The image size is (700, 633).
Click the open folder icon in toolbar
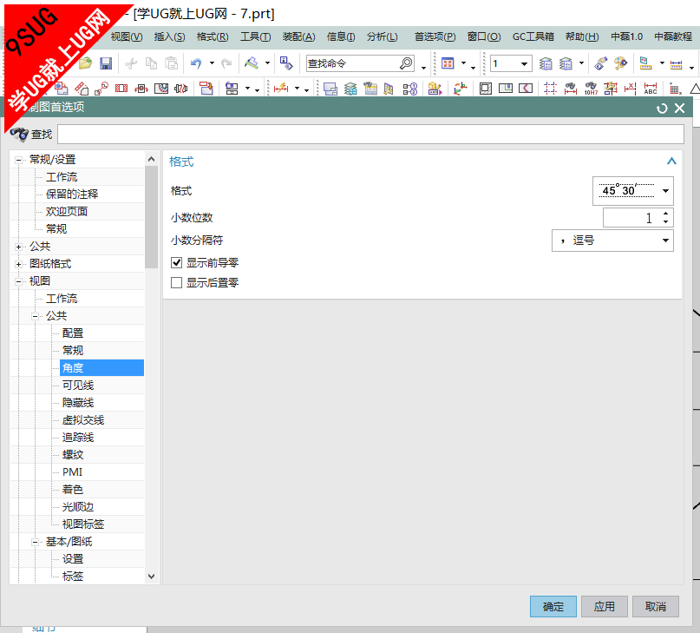click(x=85, y=63)
